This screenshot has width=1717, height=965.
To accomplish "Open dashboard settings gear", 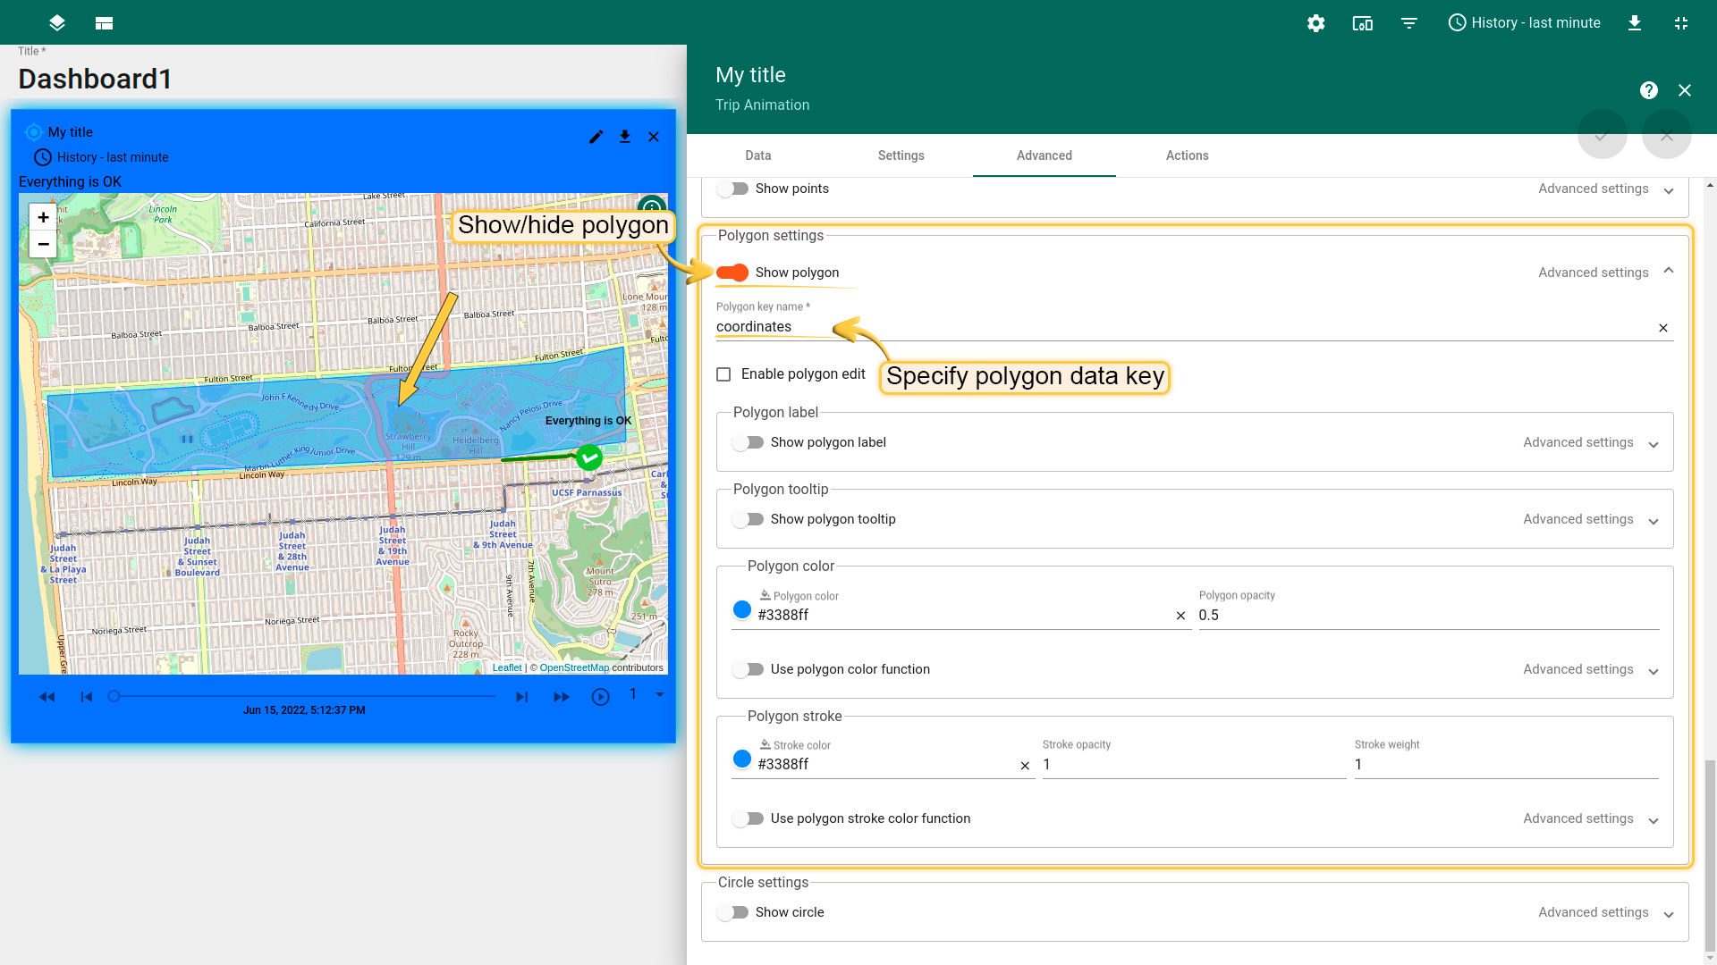I will pos(1315,23).
